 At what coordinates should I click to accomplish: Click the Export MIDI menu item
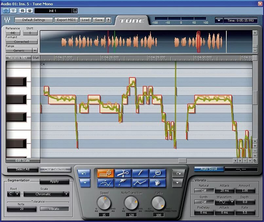[x=66, y=20]
